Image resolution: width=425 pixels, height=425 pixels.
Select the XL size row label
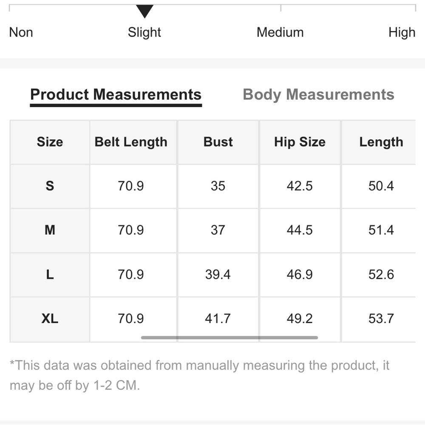50,319
